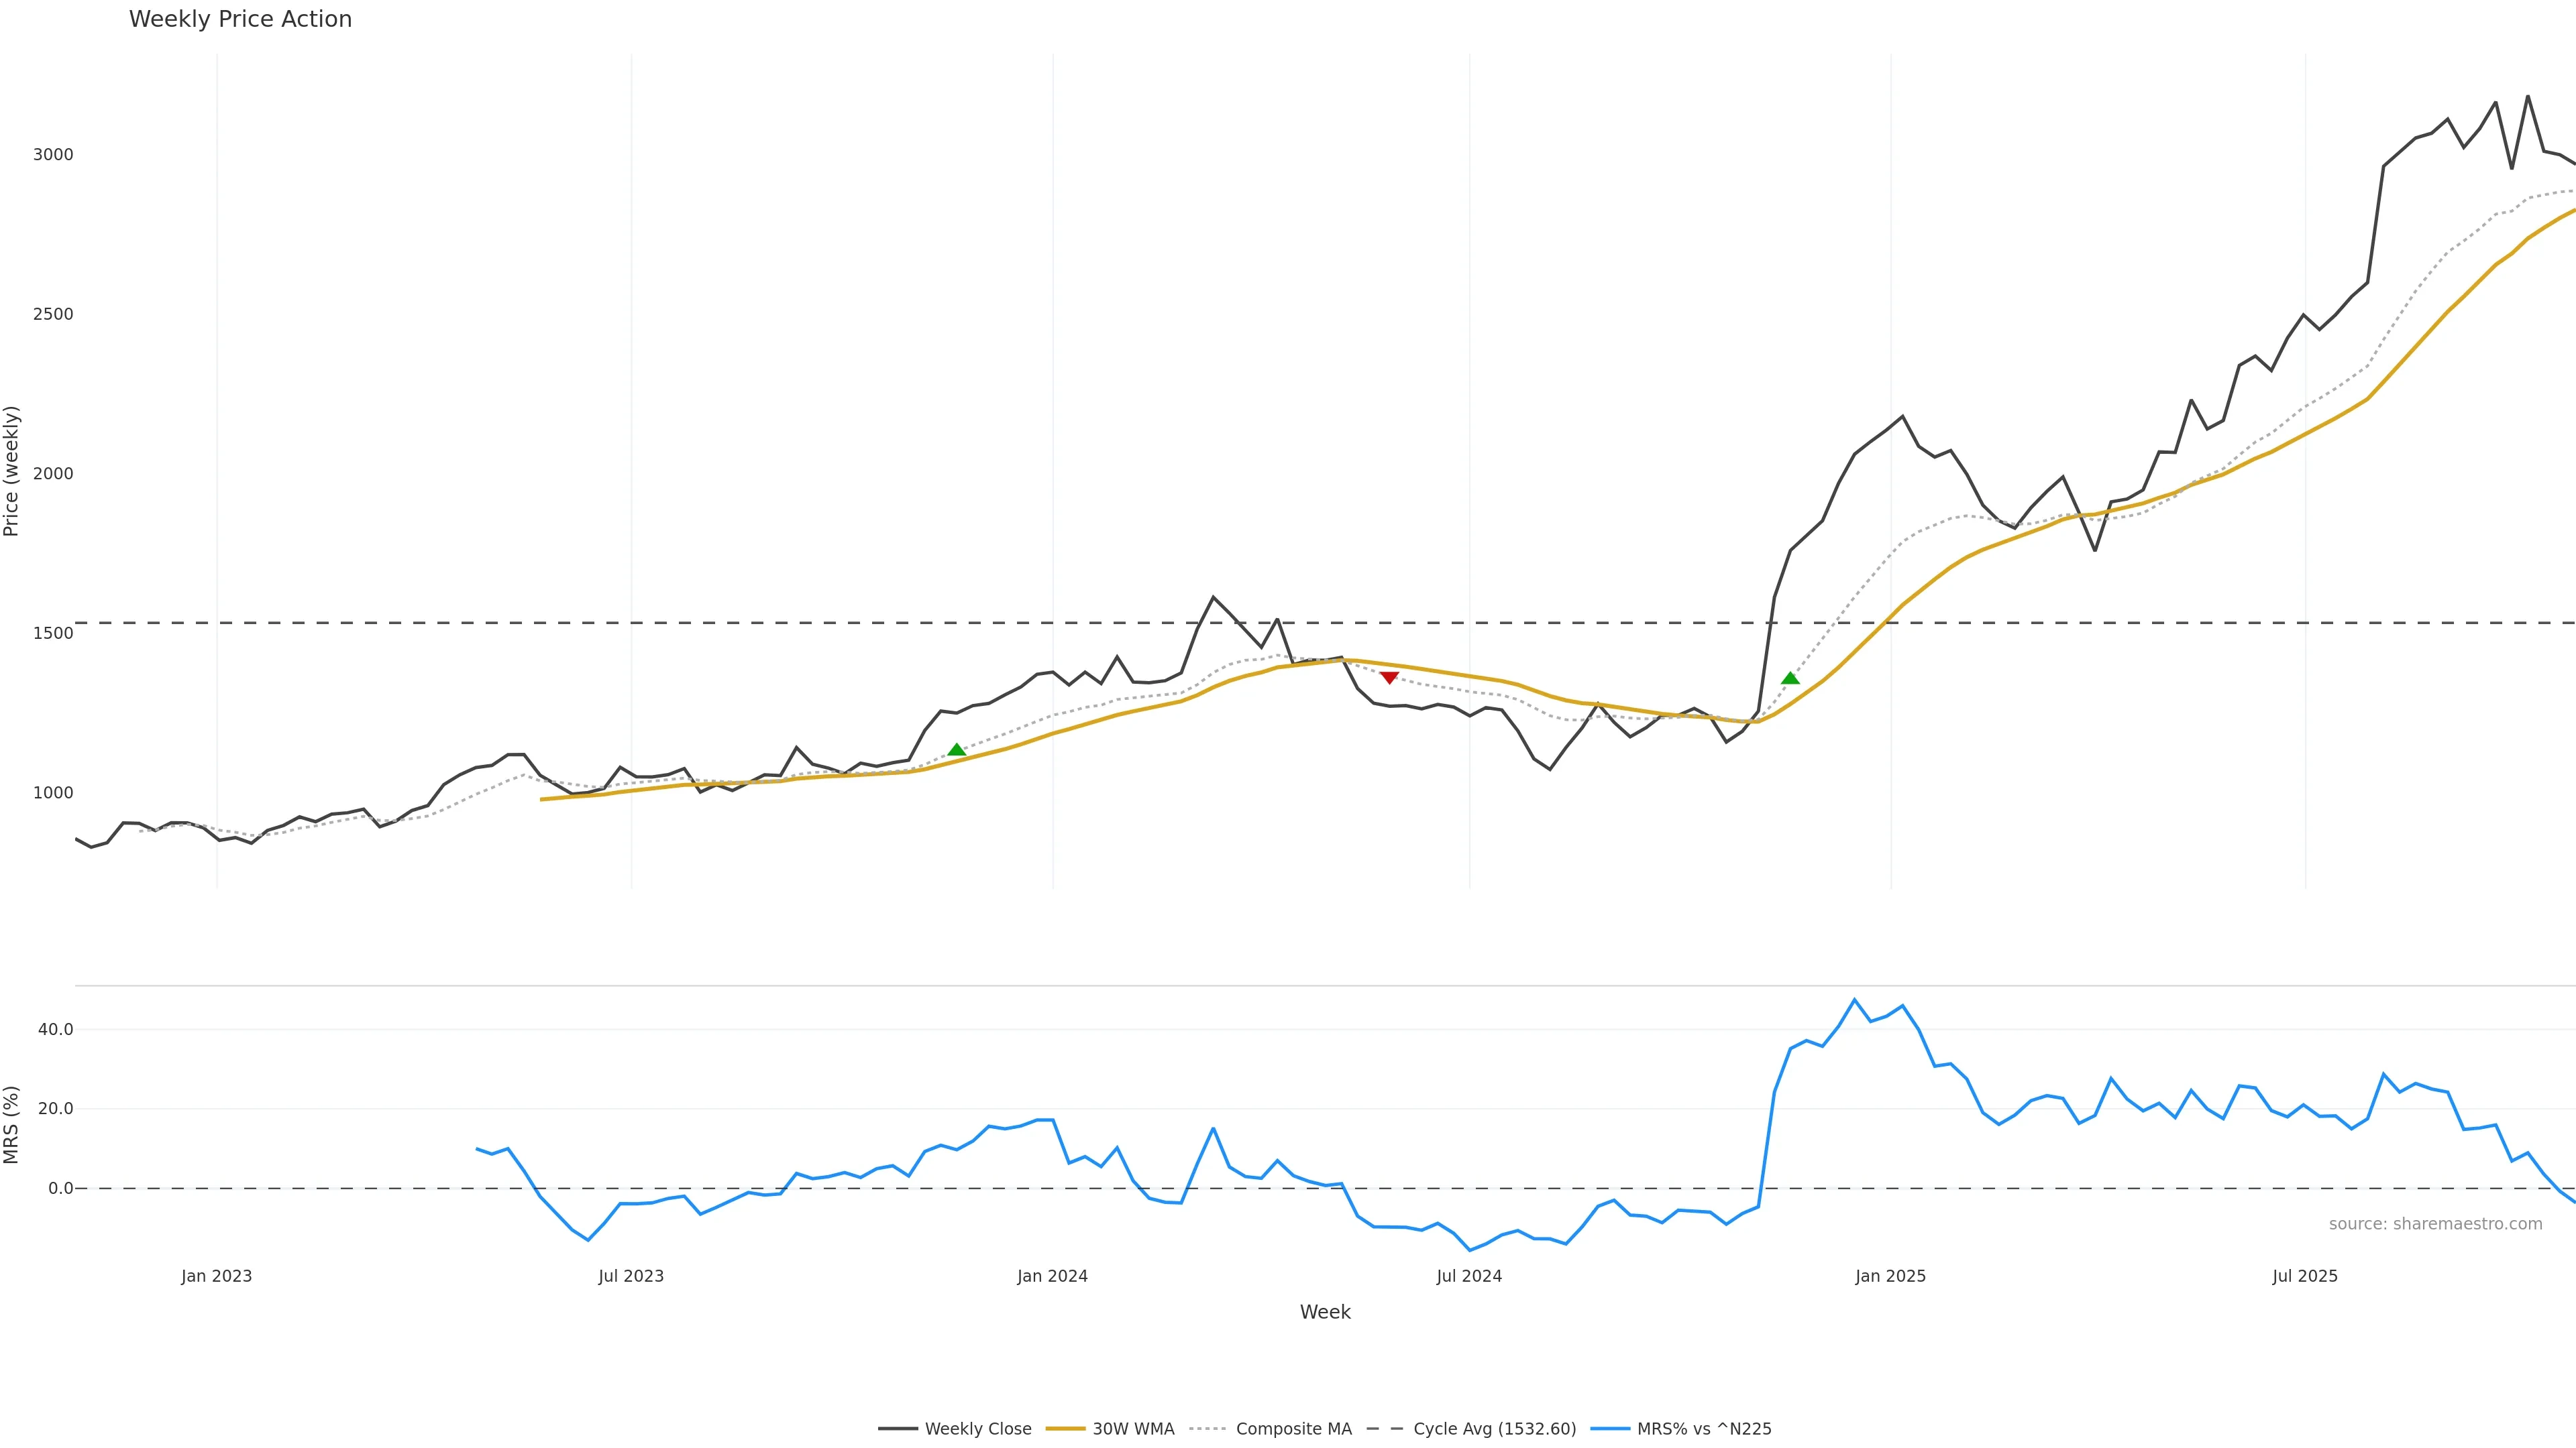Click the Jul 2025 x-axis label

click(x=2305, y=1276)
